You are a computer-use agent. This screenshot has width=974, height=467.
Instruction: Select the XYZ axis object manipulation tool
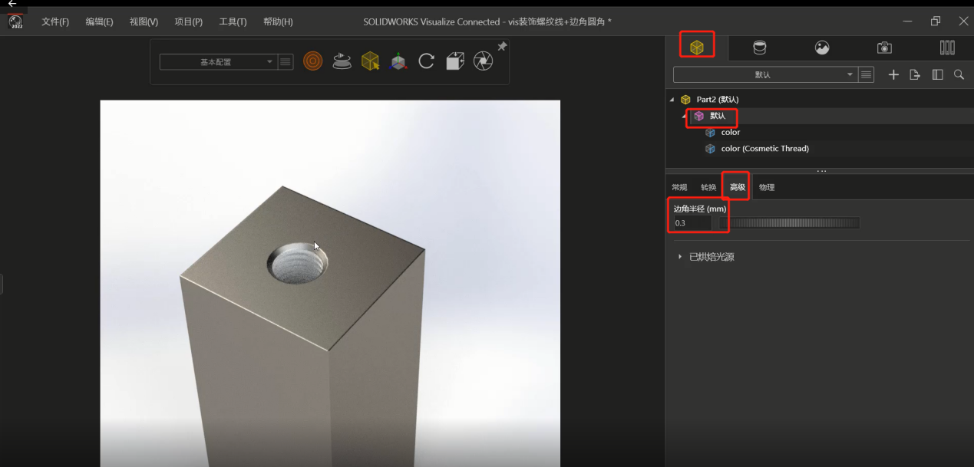(398, 61)
